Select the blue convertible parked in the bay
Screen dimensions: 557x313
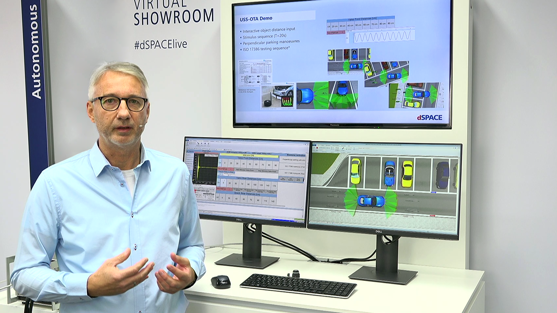coord(389,173)
